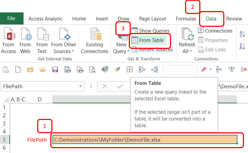Screen dimensions: 248x153
Task: Click the open folder icon
Action: click(x=42, y=70)
